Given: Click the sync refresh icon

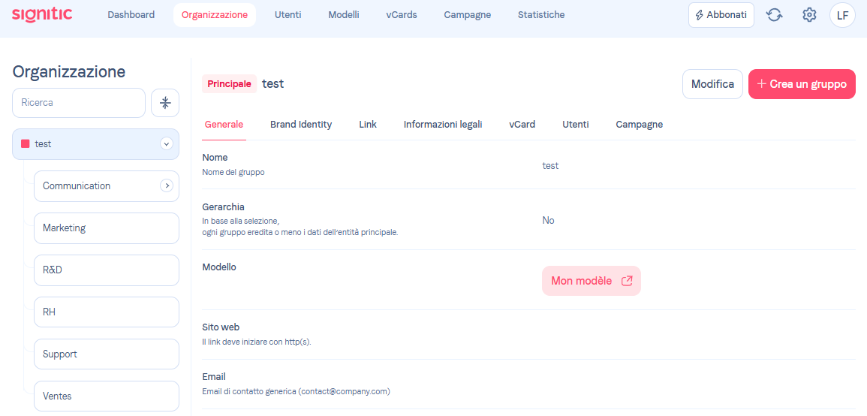Looking at the screenshot, I should coord(774,15).
